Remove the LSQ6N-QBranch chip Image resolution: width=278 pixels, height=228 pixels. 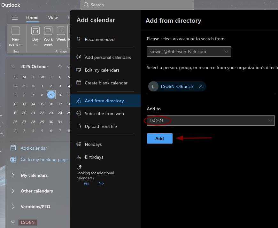tap(201, 86)
